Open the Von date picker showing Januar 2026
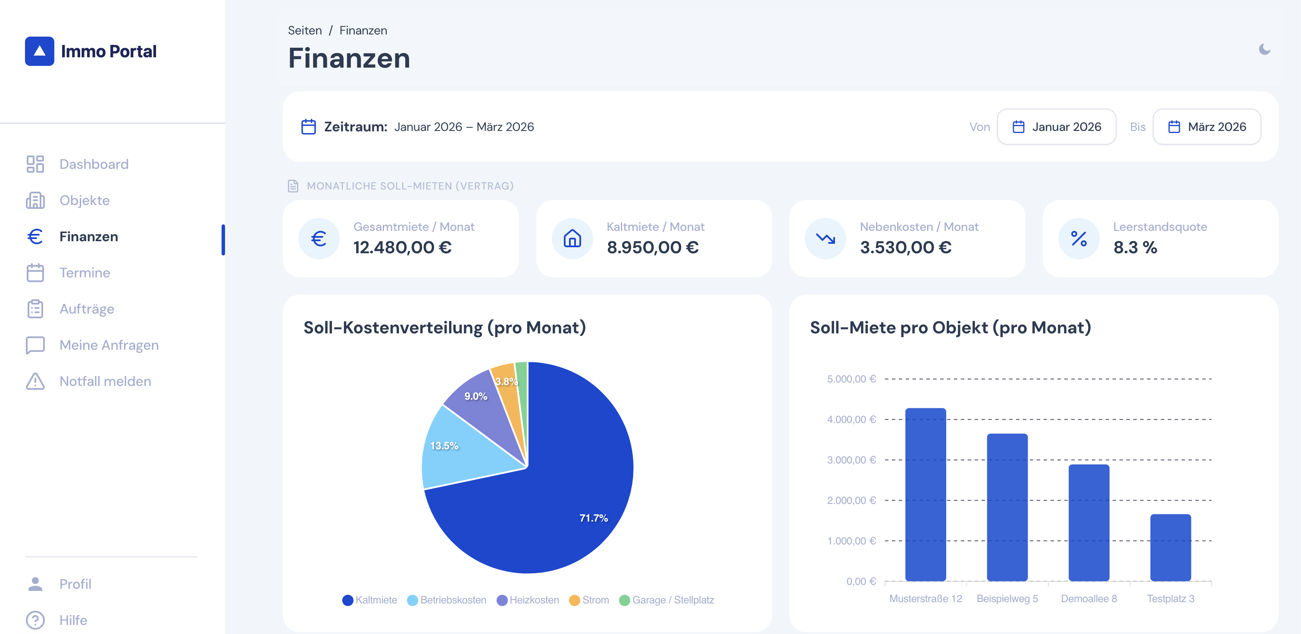Screen dimensions: 1301x634 (1057, 127)
